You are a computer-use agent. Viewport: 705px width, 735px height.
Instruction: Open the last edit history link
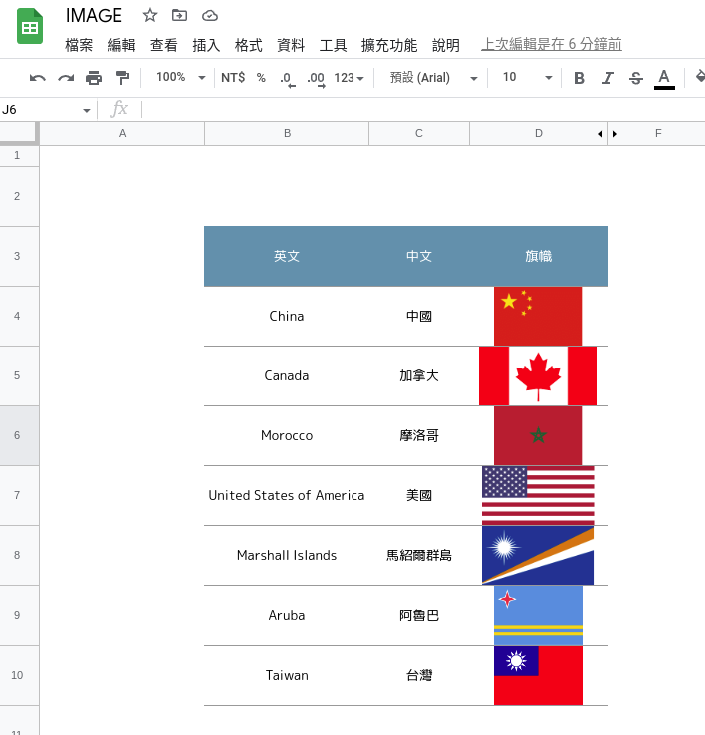[x=551, y=45]
